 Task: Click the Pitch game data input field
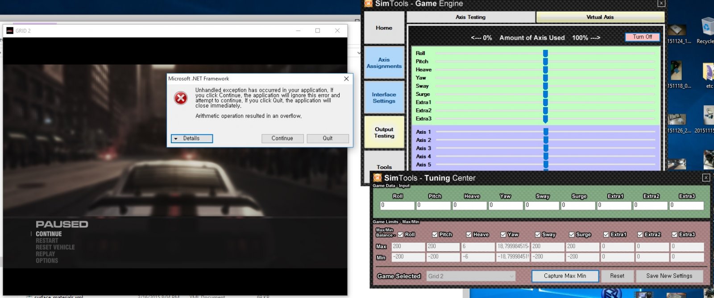(433, 205)
